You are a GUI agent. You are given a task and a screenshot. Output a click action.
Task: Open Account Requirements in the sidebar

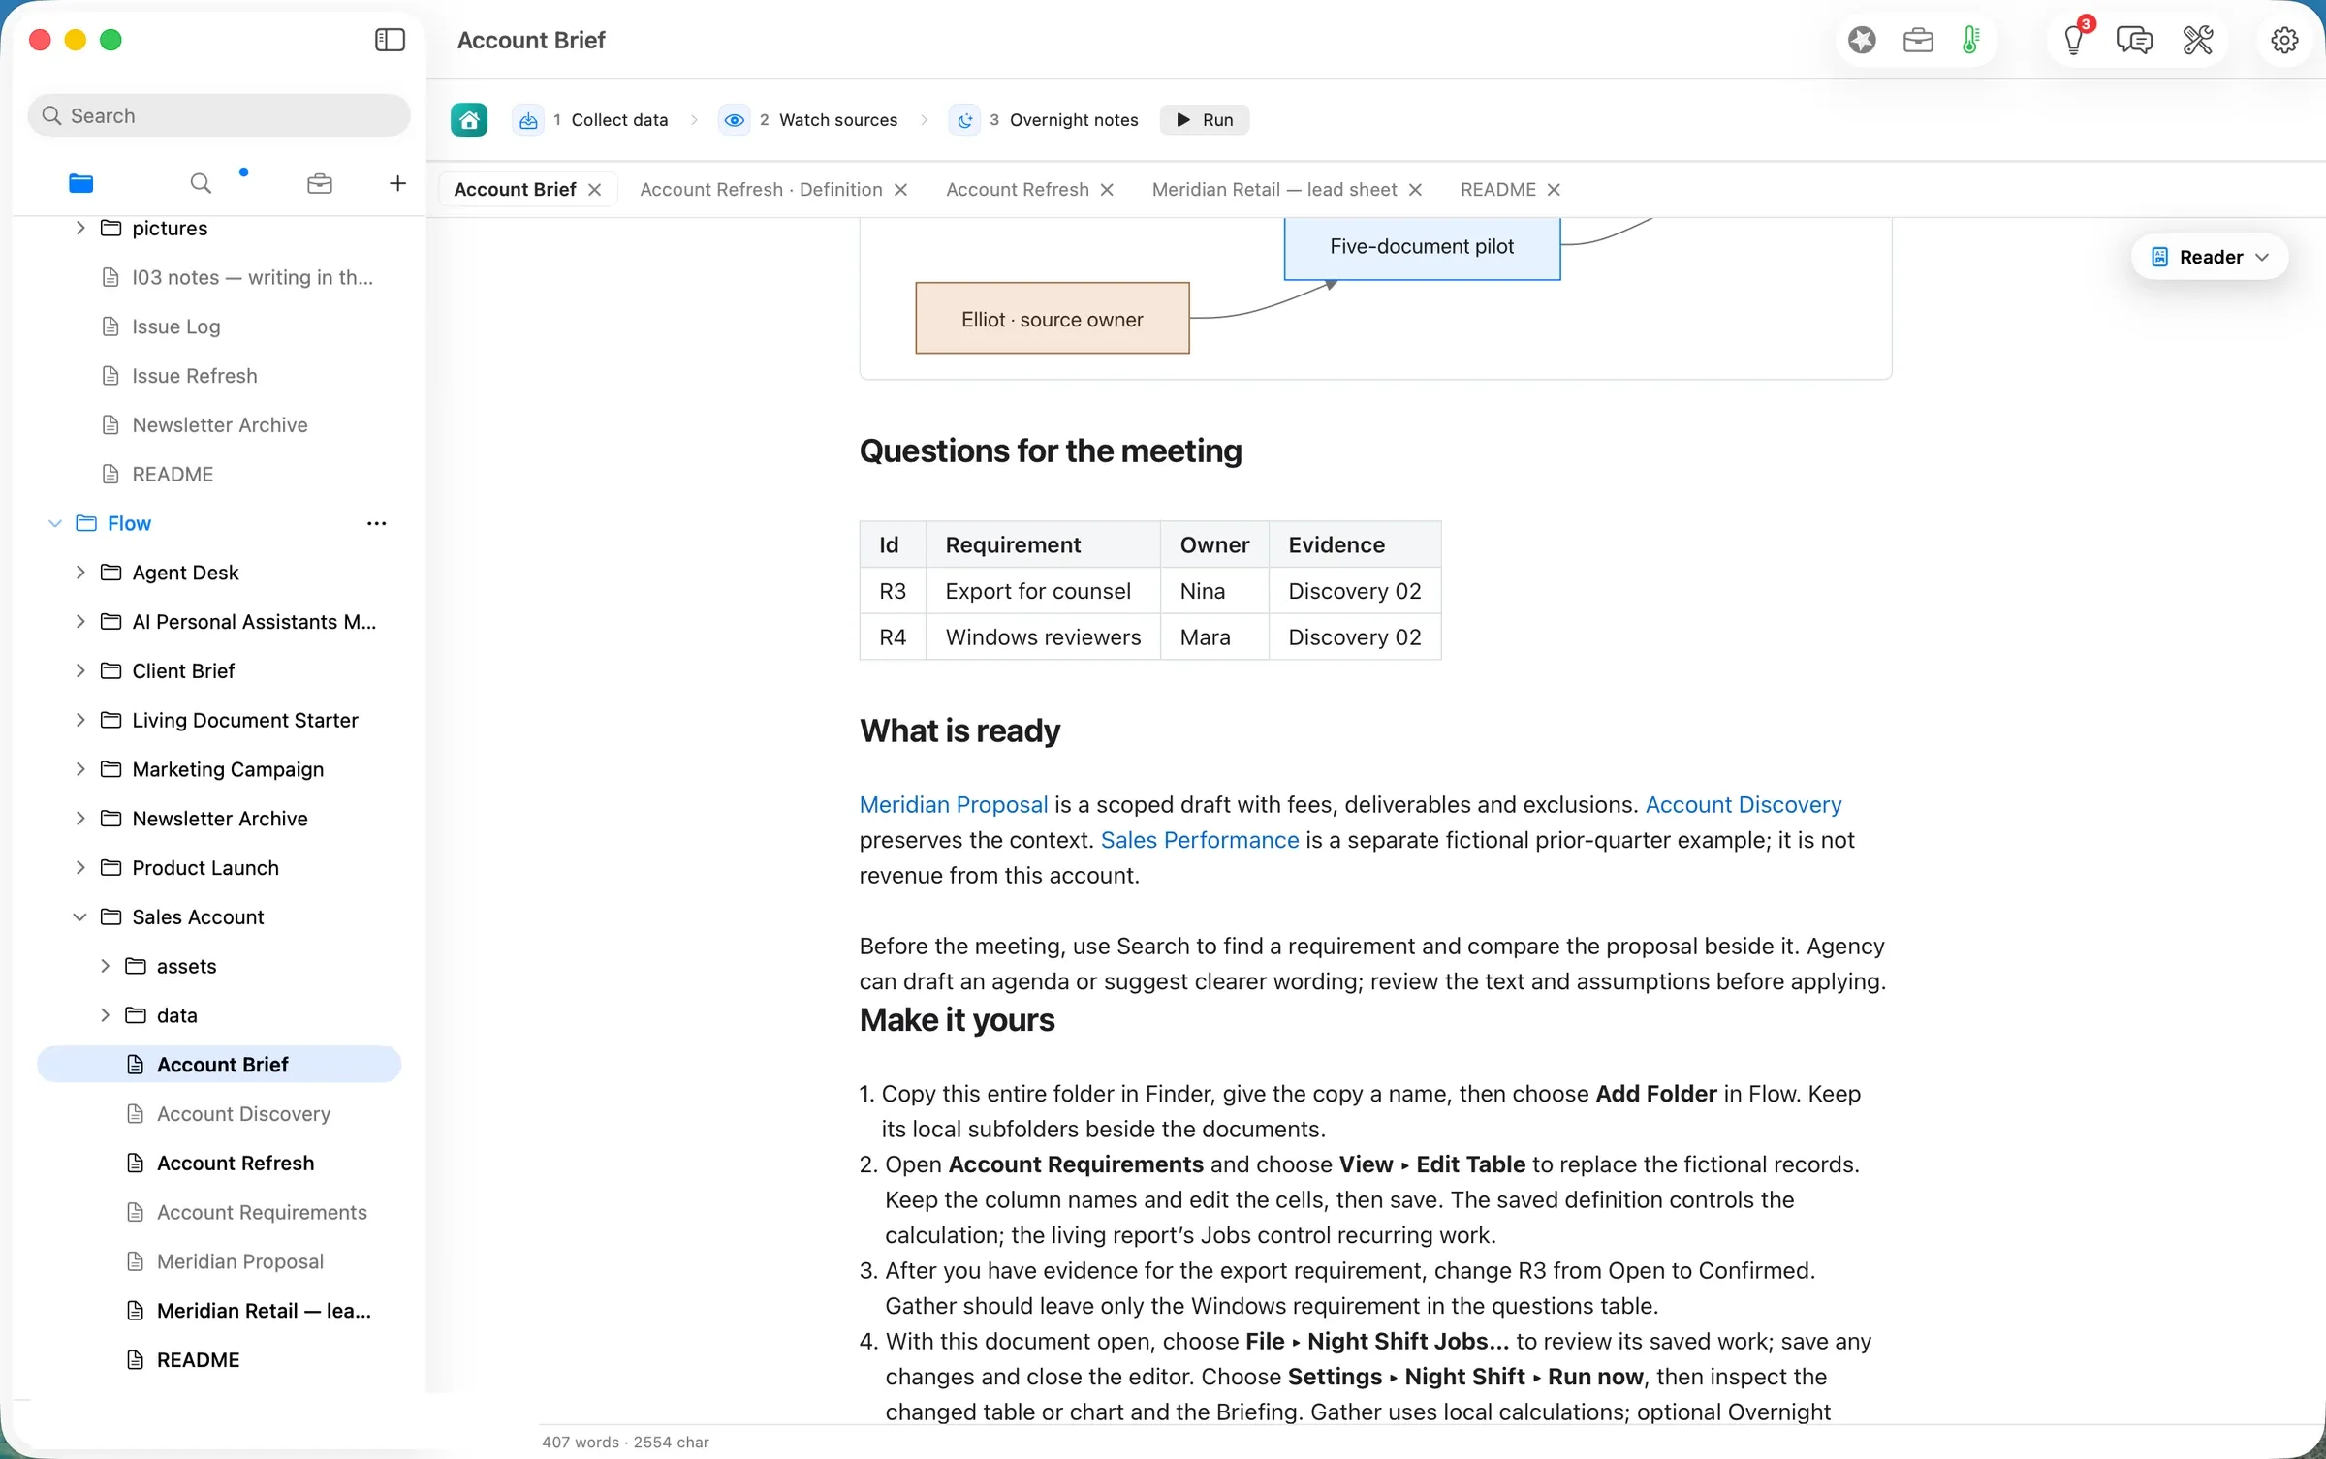[262, 1212]
